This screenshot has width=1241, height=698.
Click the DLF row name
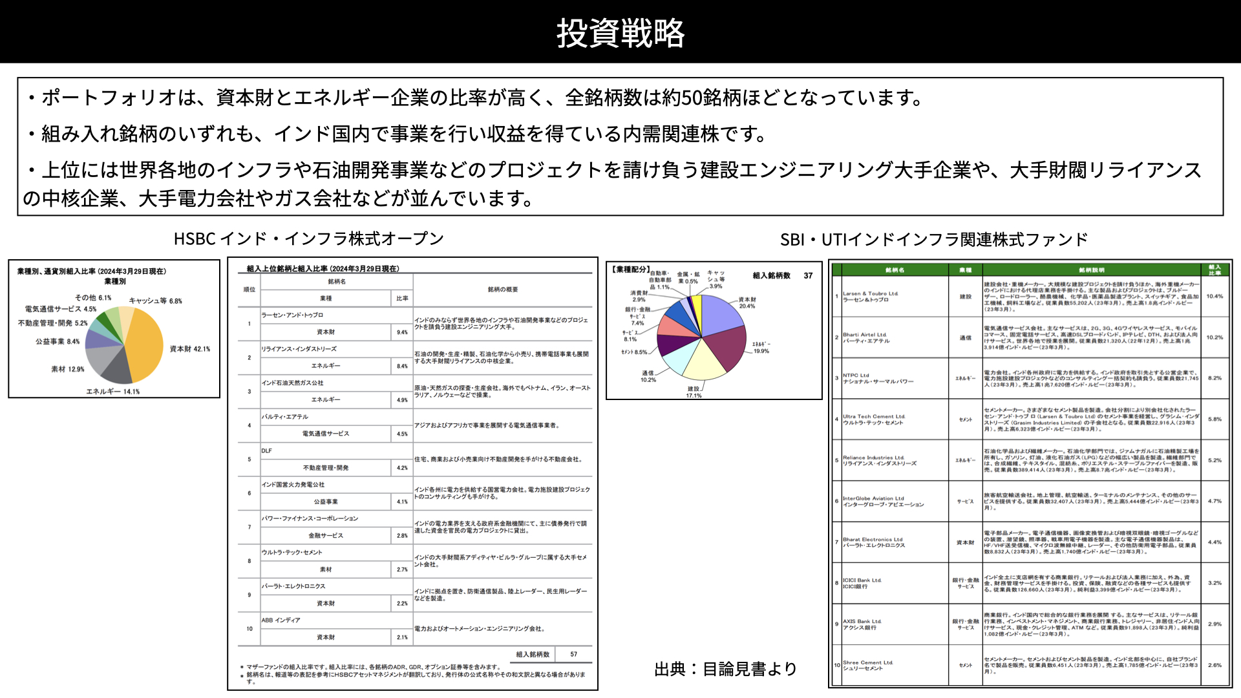pyautogui.click(x=266, y=450)
